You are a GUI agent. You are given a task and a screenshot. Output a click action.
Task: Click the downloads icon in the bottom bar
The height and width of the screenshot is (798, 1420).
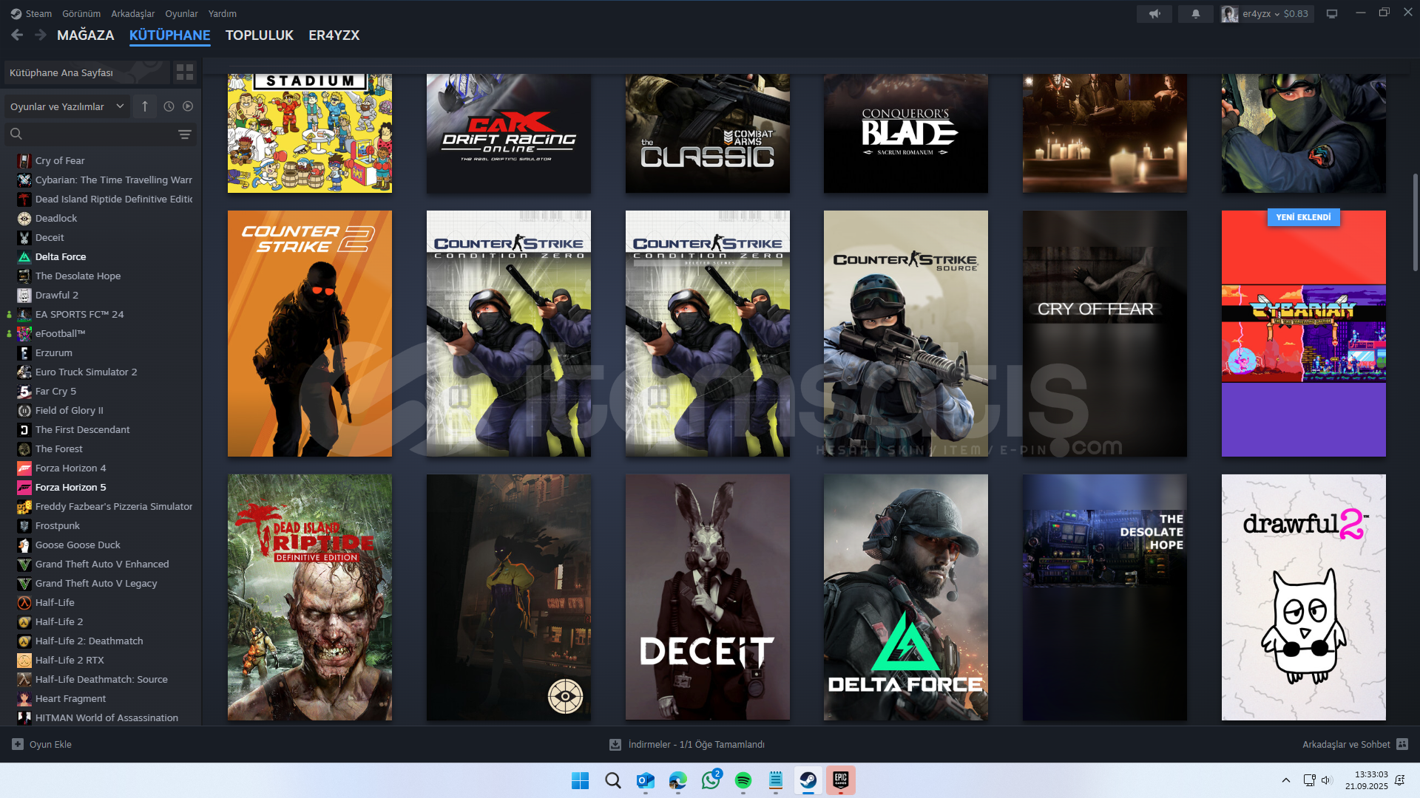coord(615,744)
